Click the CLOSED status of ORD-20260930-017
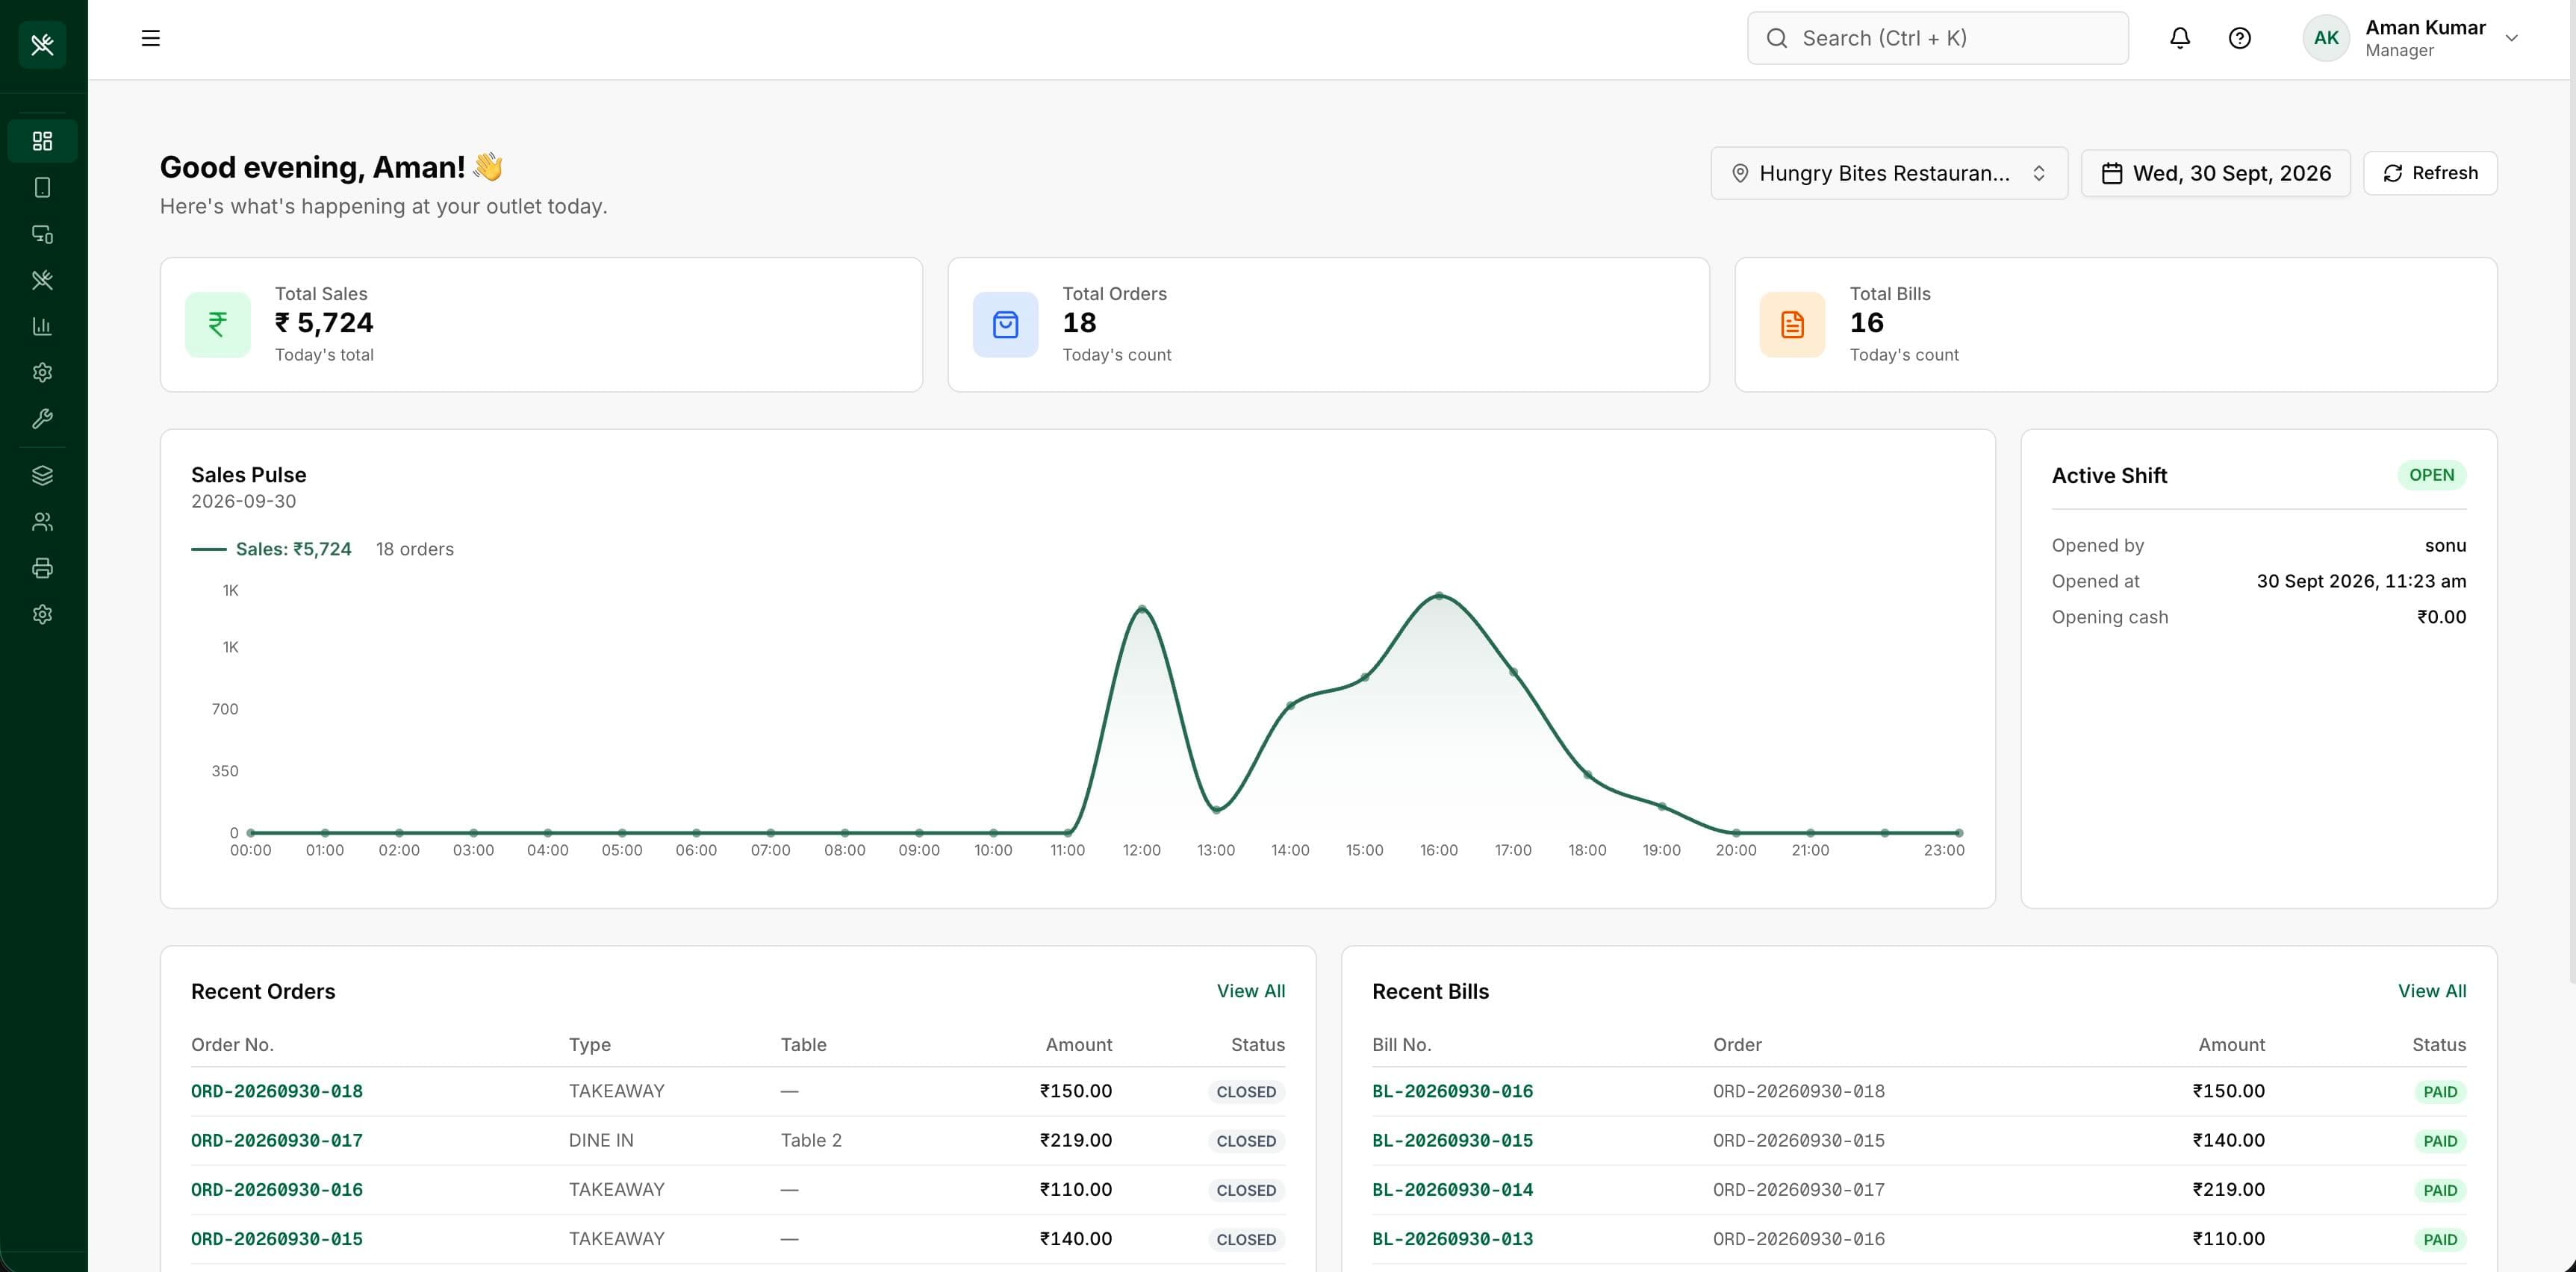The image size is (2576, 1272). point(1246,1141)
